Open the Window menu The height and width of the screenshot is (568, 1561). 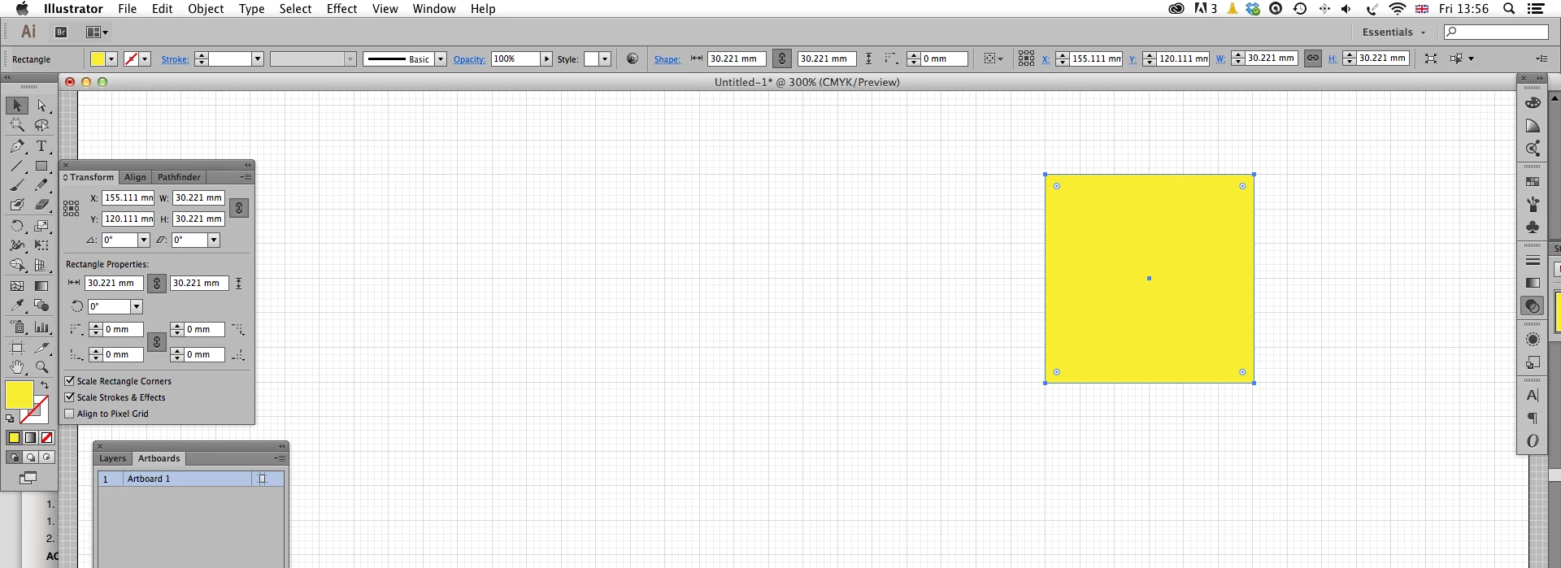pyautogui.click(x=434, y=9)
